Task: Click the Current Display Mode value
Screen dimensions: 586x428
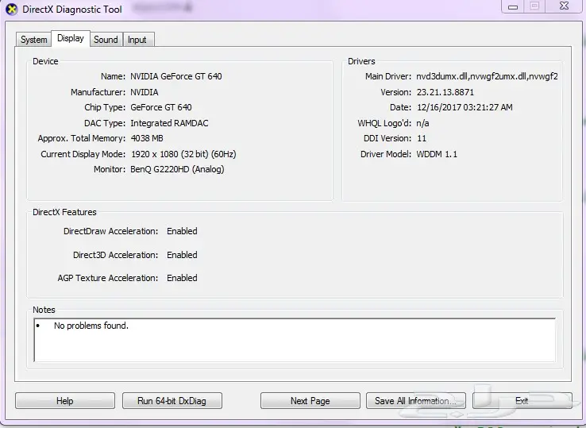Action: point(183,154)
